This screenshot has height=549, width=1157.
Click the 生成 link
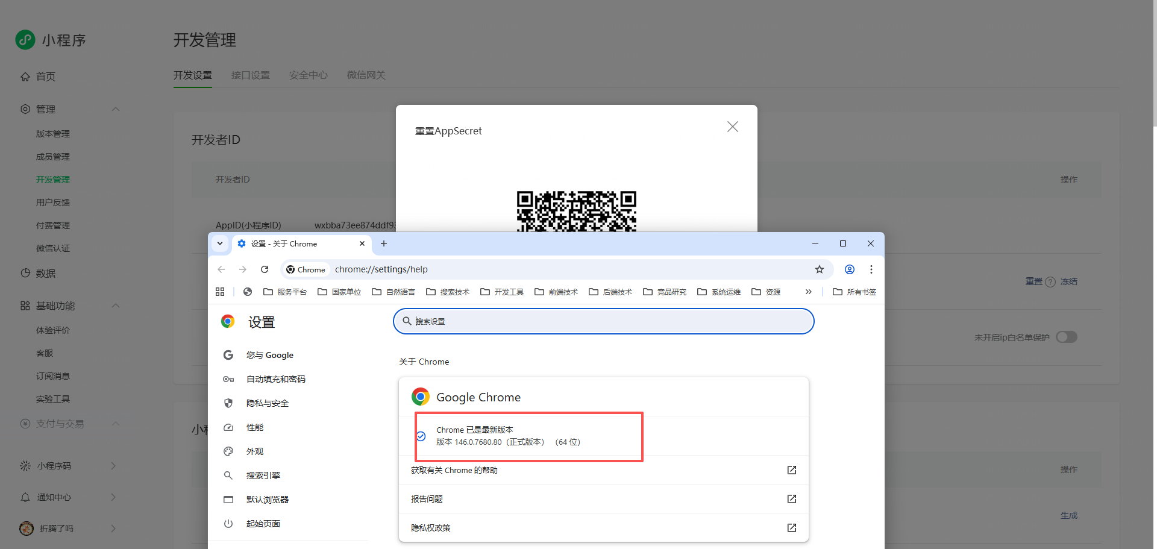coord(1069,516)
